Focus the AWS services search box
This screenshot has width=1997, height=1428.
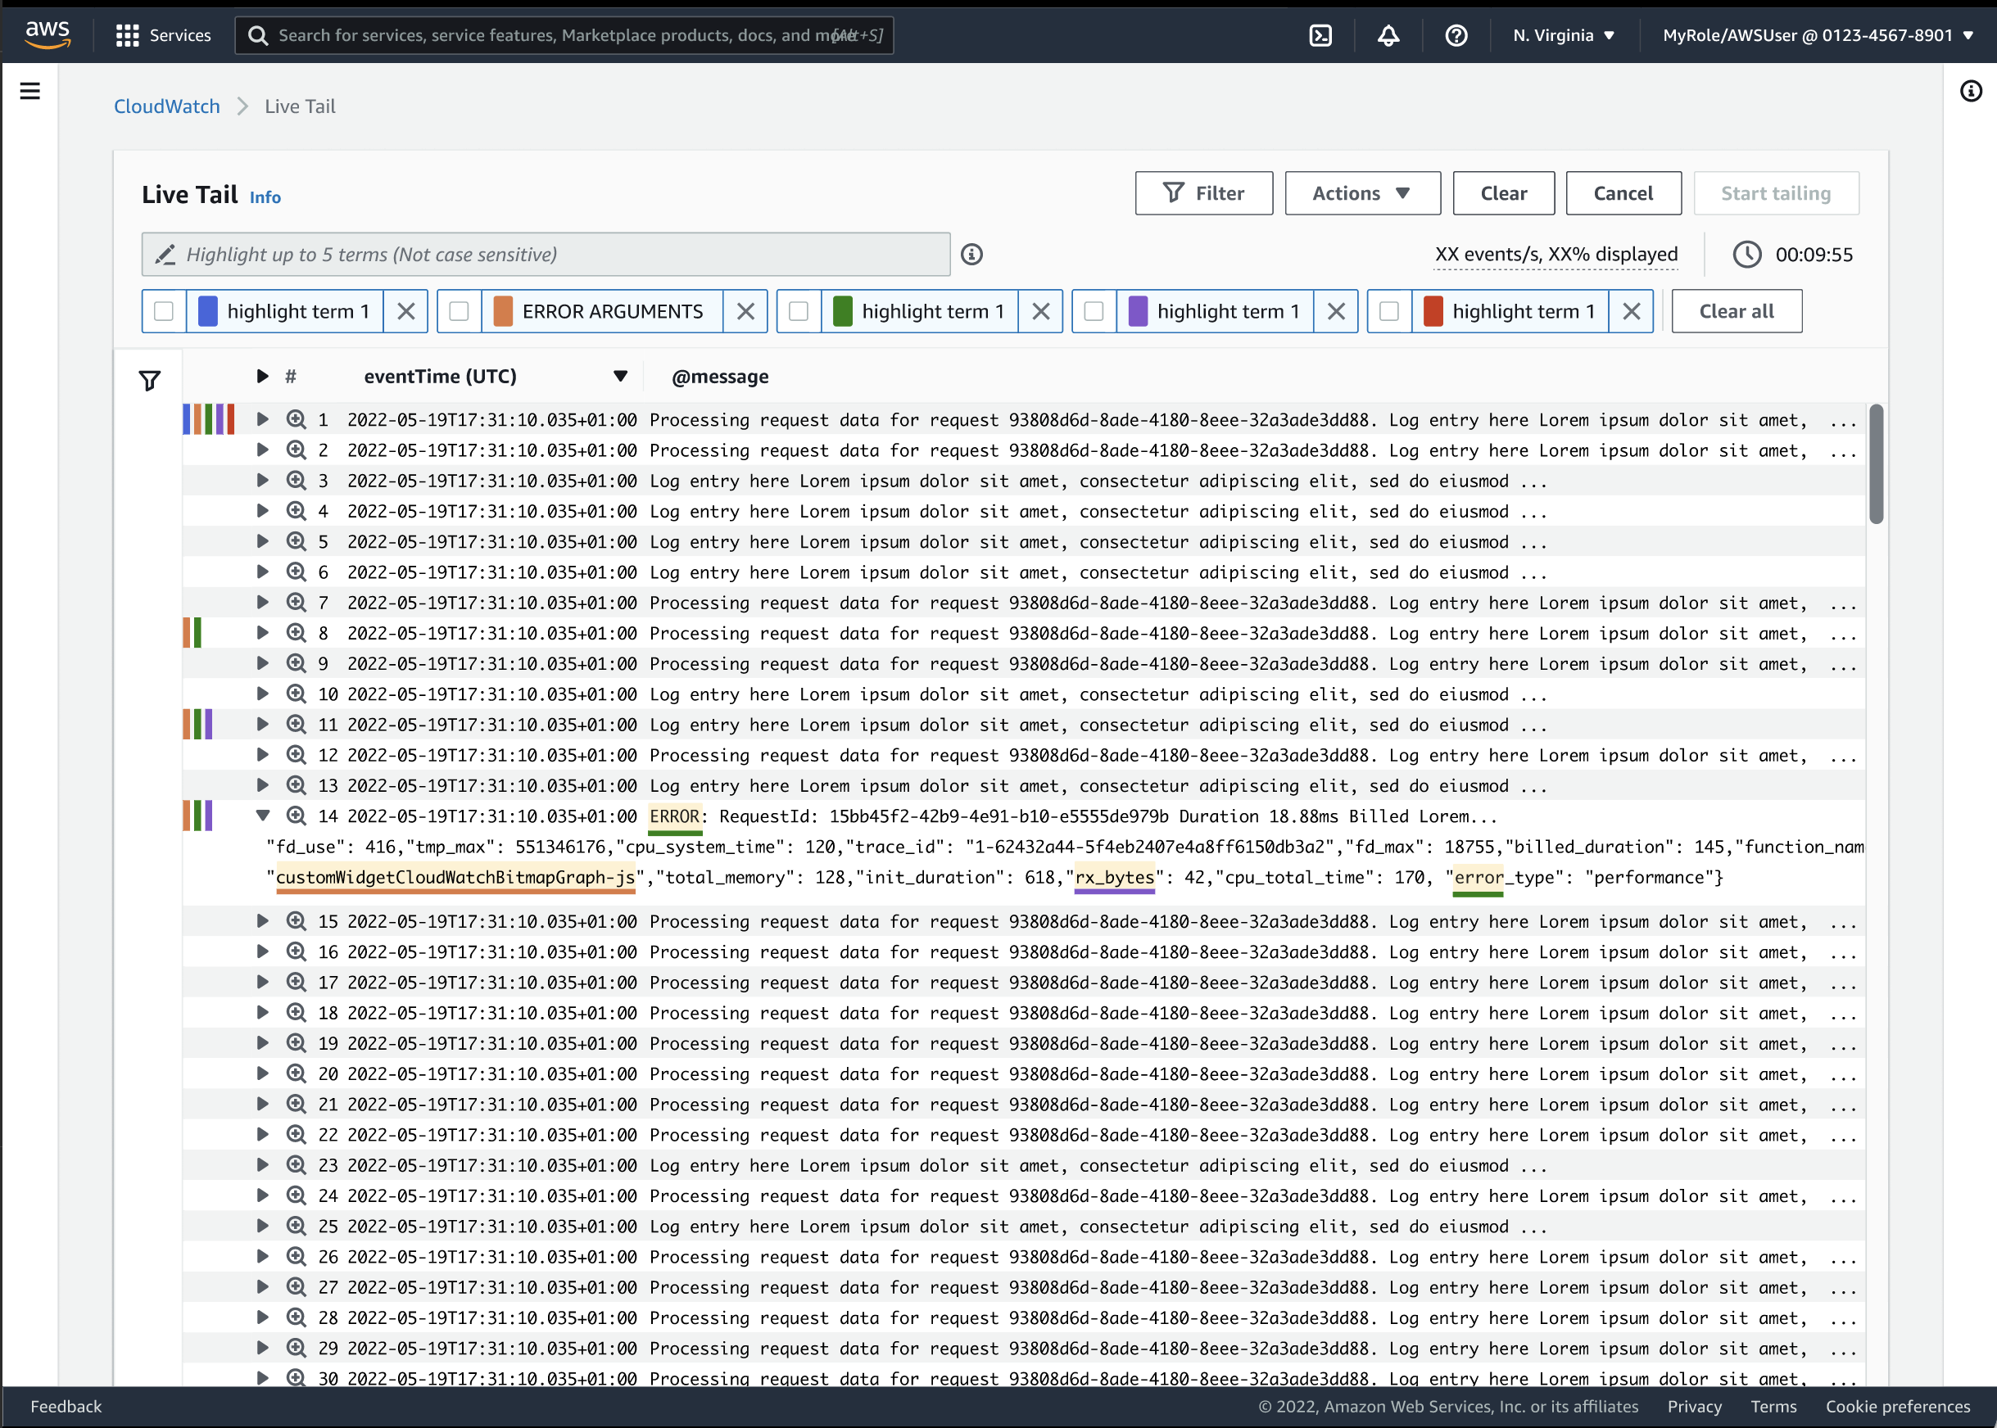(x=564, y=35)
